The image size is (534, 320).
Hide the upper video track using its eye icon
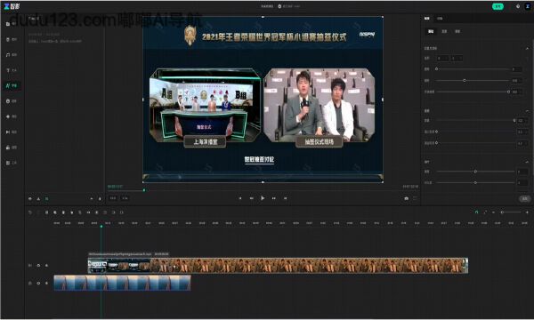tap(38, 265)
